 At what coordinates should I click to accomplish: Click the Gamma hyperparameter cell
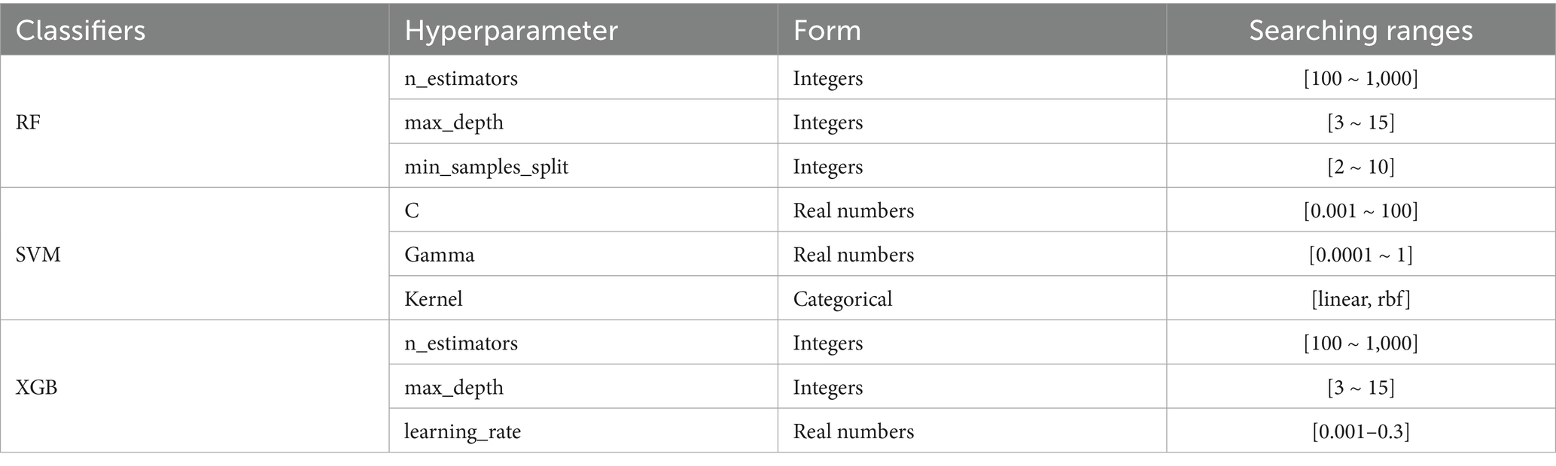pos(440,255)
